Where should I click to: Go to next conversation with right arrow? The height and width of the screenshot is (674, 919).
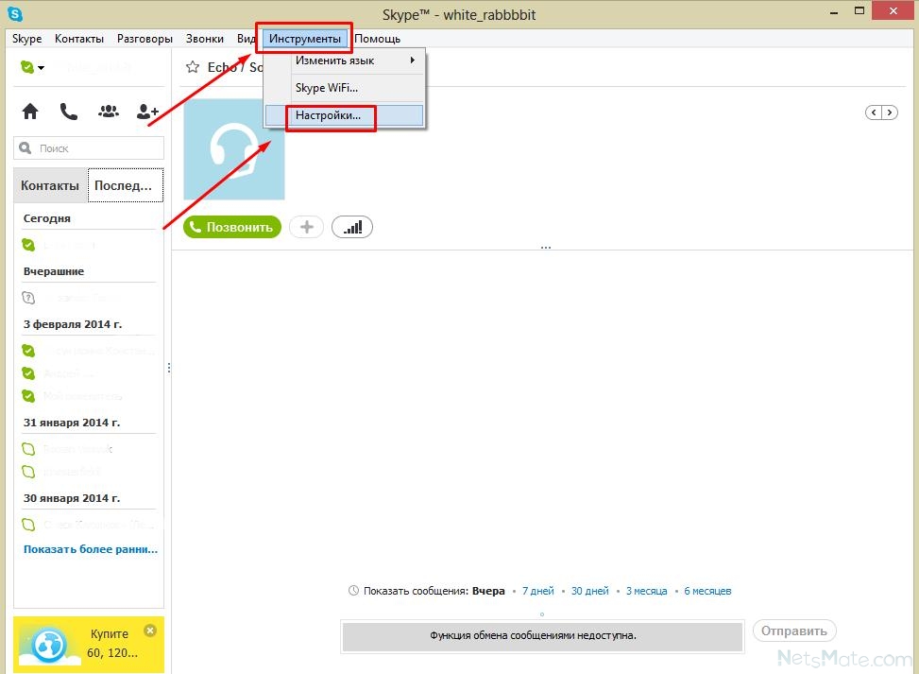pyautogui.click(x=890, y=112)
